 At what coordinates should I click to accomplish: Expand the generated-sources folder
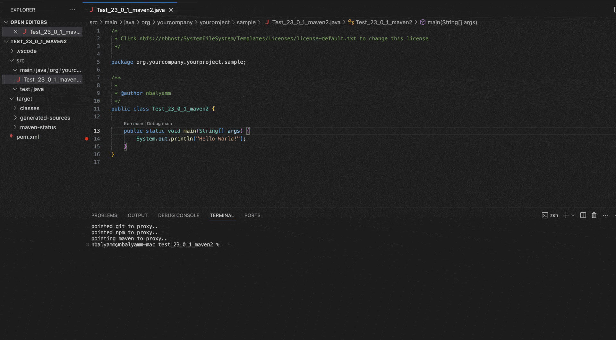[x=15, y=117]
